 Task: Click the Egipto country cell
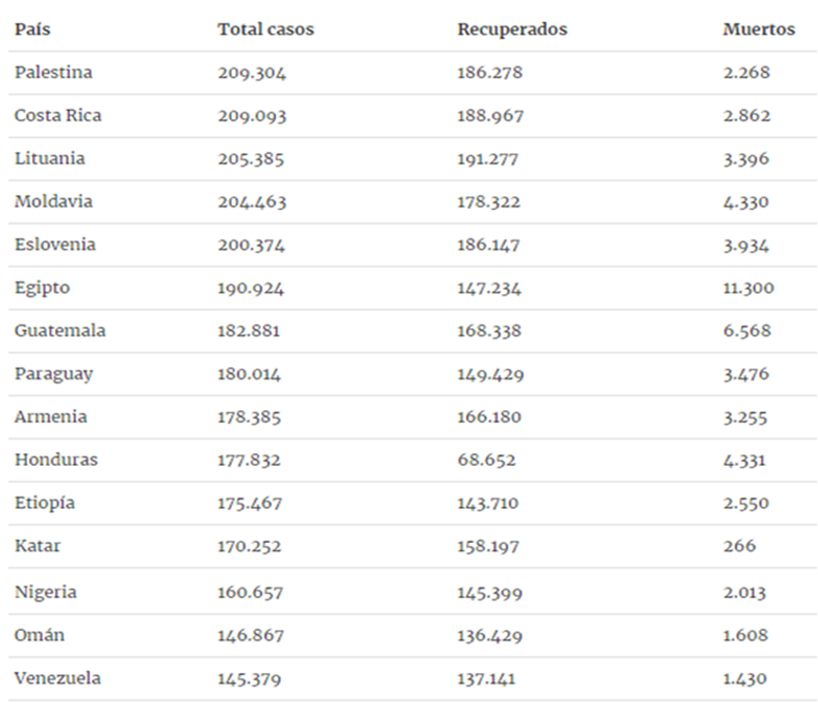(42, 289)
